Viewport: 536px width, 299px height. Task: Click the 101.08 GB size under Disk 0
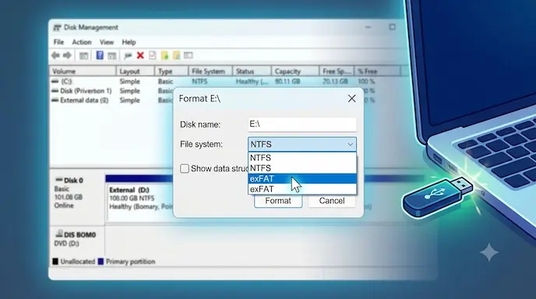tap(69, 197)
